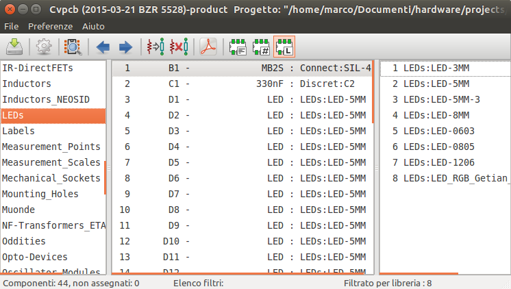Go to next unassigned component, right arrow
The height and width of the screenshot is (289, 511).
tap(125, 47)
